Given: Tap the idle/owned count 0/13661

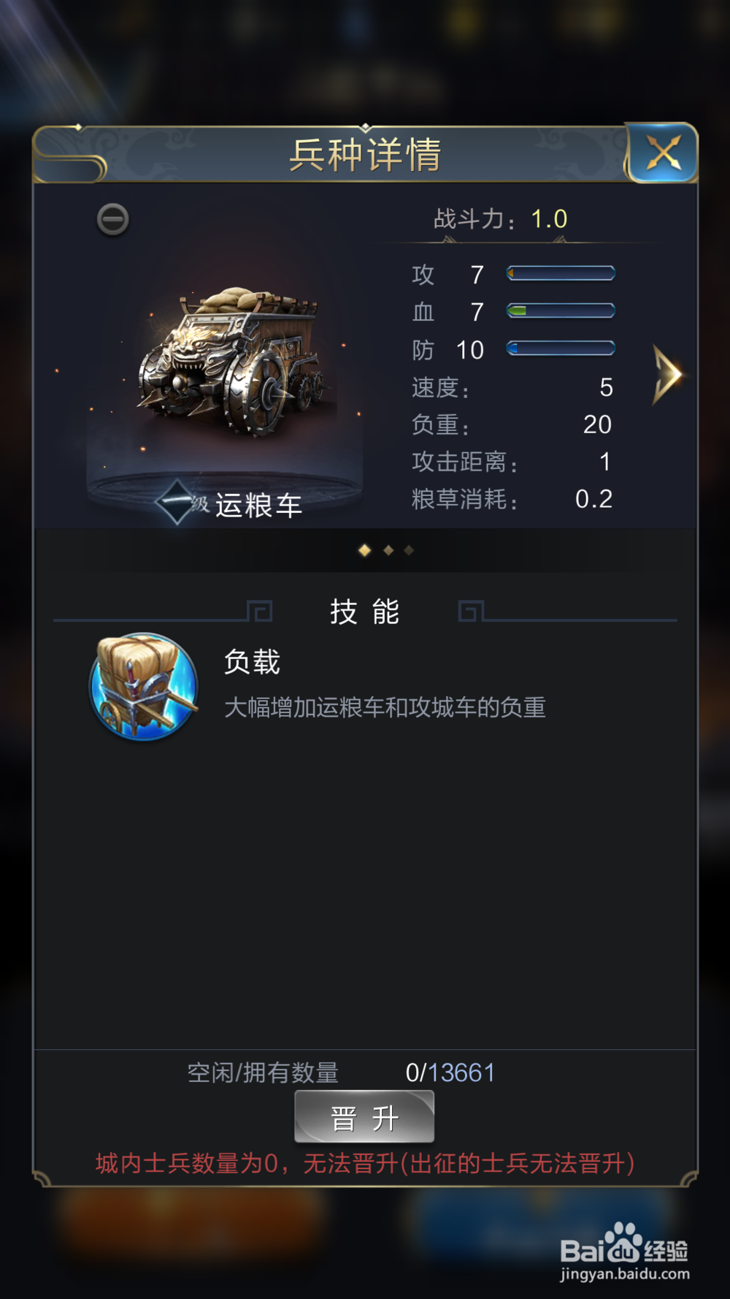Looking at the screenshot, I should point(450,1073).
